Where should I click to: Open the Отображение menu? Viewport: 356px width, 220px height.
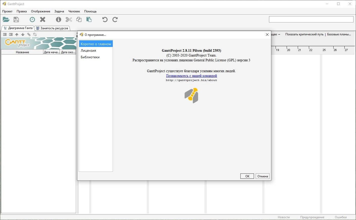41,11
